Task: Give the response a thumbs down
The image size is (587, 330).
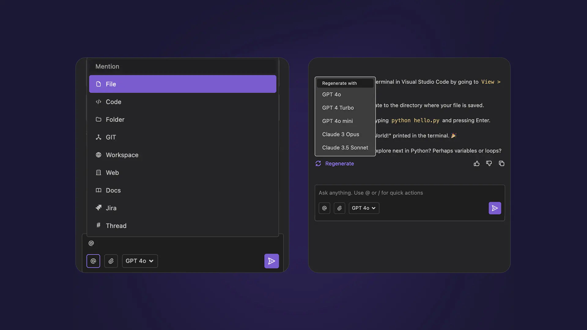Action: (x=489, y=163)
